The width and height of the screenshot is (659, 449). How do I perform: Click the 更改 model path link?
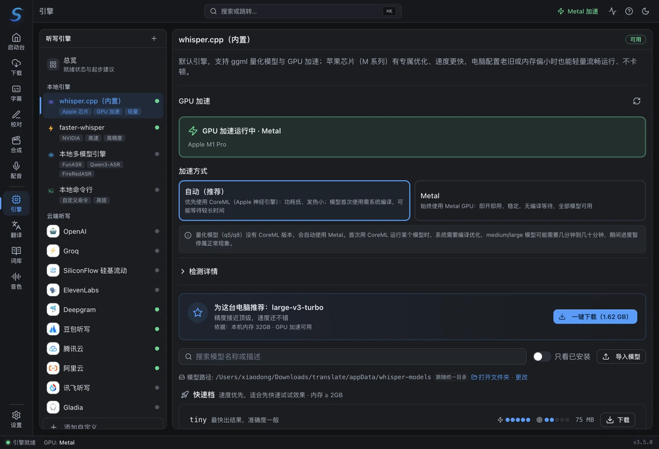pyautogui.click(x=521, y=377)
